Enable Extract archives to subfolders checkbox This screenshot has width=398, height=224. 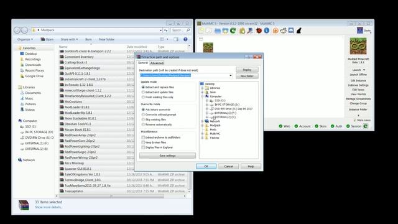click(x=143, y=138)
